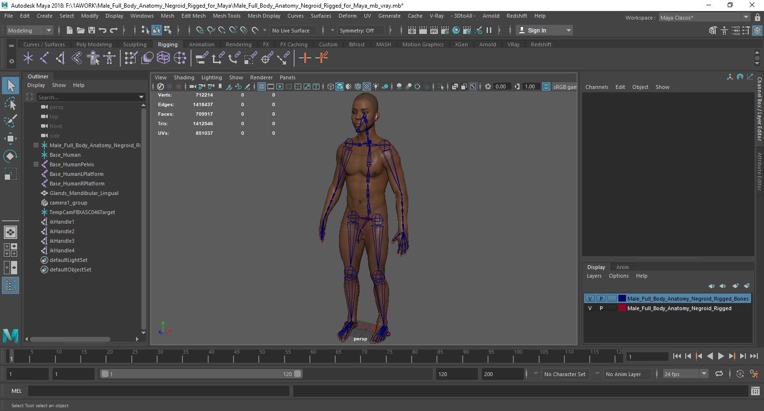Viewport: 764px width, 411px height.
Task: Open Layers menu in layer editor
Action: (594, 276)
